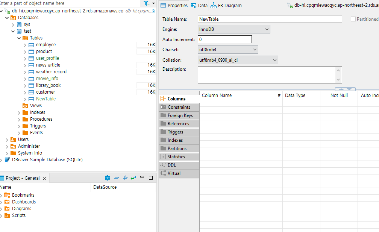379x232 pixels.
Task: Collapse the Databases folder node
Action: point(7,18)
